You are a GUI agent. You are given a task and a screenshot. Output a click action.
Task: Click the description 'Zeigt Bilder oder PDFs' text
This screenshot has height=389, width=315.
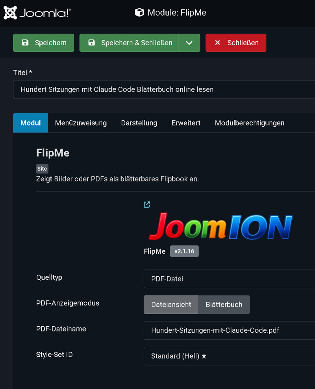(x=117, y=179)
